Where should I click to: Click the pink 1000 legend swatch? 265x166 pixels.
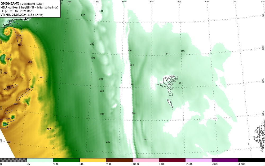click(146, 160)
